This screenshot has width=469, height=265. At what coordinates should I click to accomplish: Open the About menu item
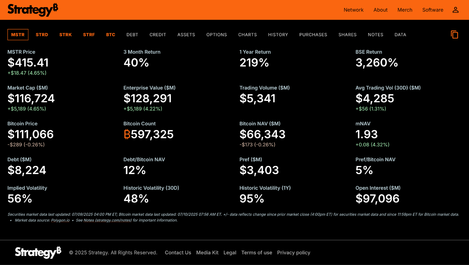click(x=380, y=10)
